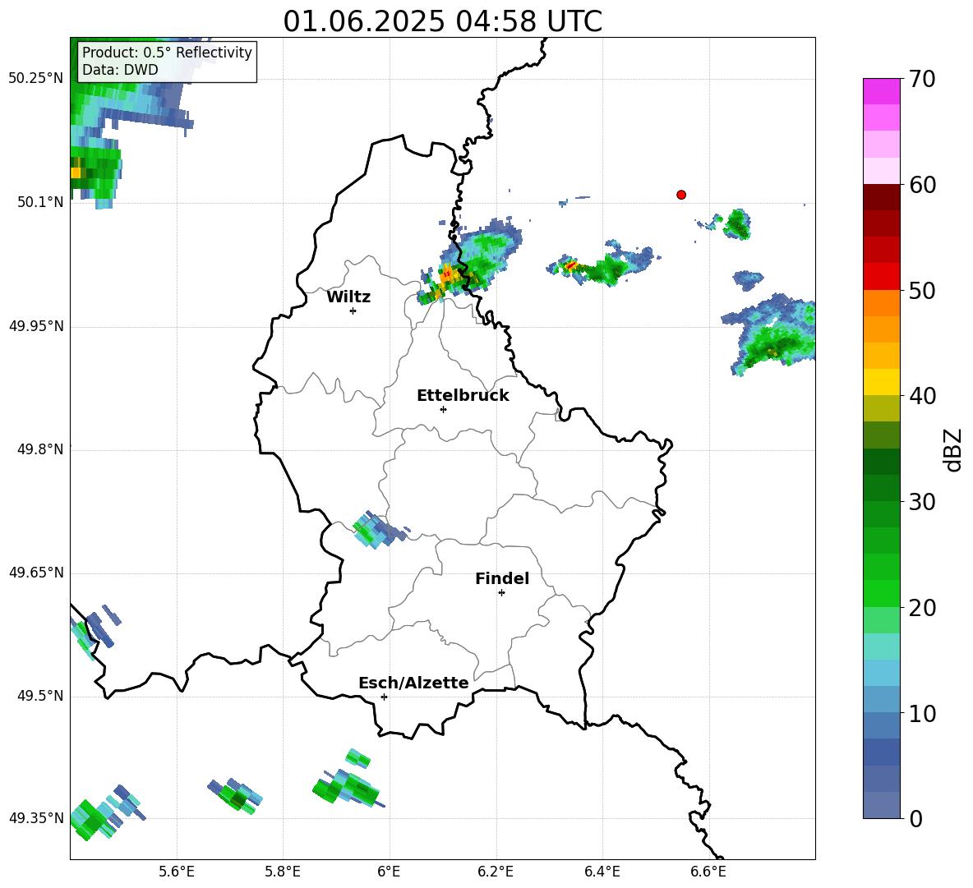The height and width of the screenshot is (888, 973).
Task: Click the 6°E longitude label
Action: click(389, 872)
